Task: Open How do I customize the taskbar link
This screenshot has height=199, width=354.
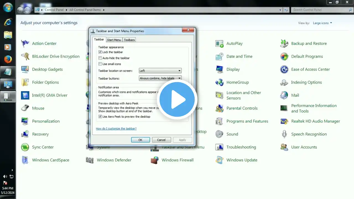Action: (116, 129)
